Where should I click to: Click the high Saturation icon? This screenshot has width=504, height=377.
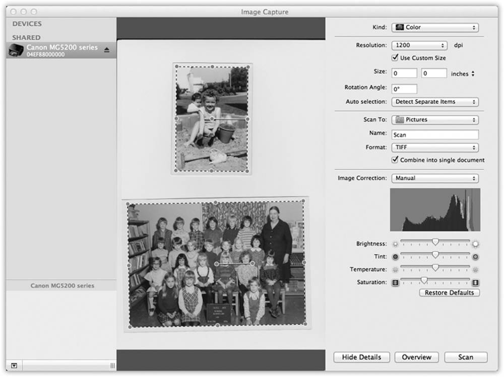[475, 282]
